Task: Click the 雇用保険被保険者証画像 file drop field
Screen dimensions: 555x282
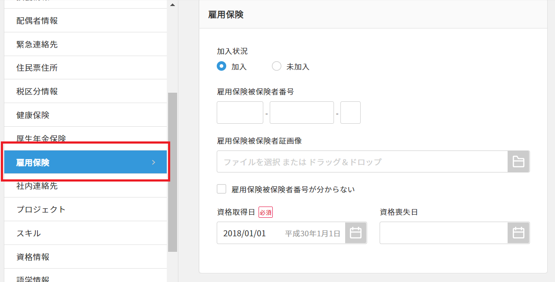Action: pyautogui.click(x=362, y=162)
